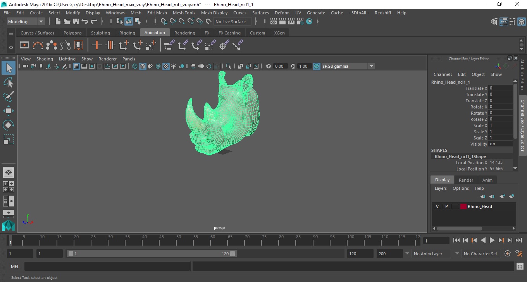Open the Render Settings clapboard icon
Screen dimensions: 527x282
point(301,22)
